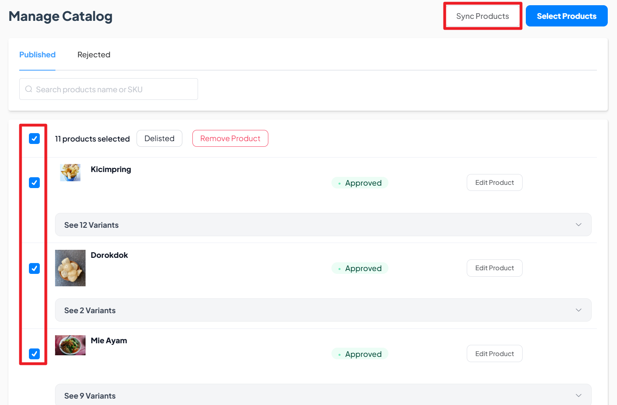The height and width of the screenshot is (405, 617).
Task: Click the Sync Products button
Action: pyautogui.click(x=482, y=16)
